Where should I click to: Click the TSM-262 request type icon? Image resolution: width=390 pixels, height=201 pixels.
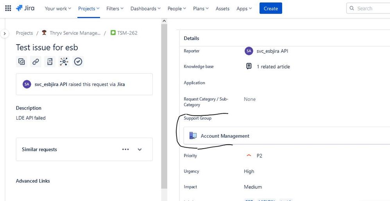click(113, 32)
